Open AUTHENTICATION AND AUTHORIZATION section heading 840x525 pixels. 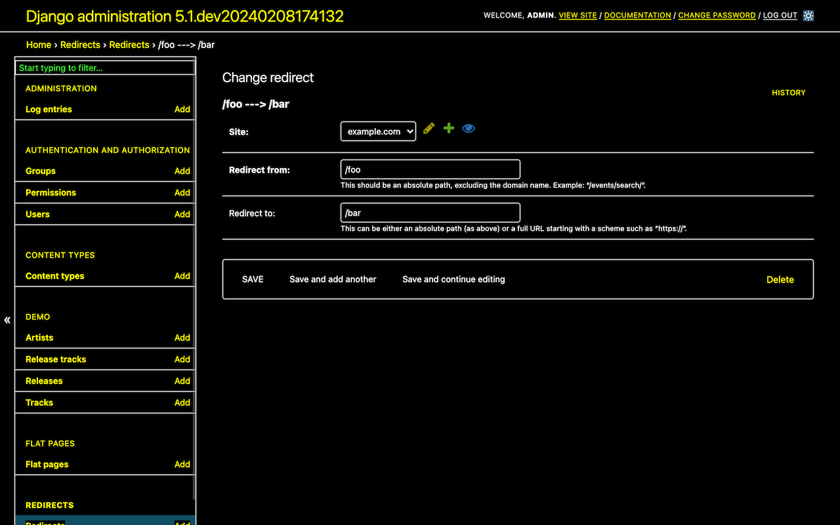pyautogui.click(x=108, y=150)
